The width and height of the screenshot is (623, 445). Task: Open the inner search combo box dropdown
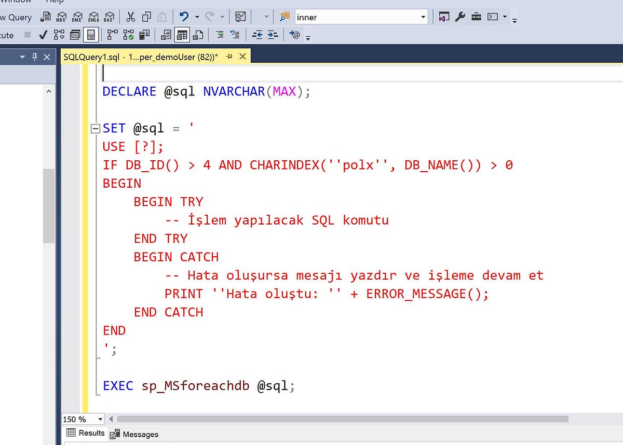423,17
